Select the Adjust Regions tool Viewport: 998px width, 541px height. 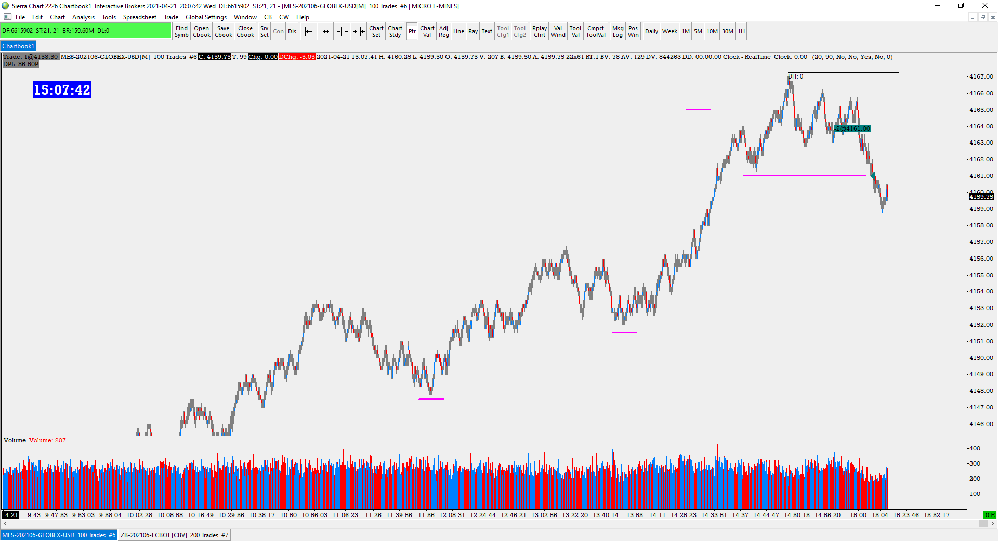click(x=443, y=31)
